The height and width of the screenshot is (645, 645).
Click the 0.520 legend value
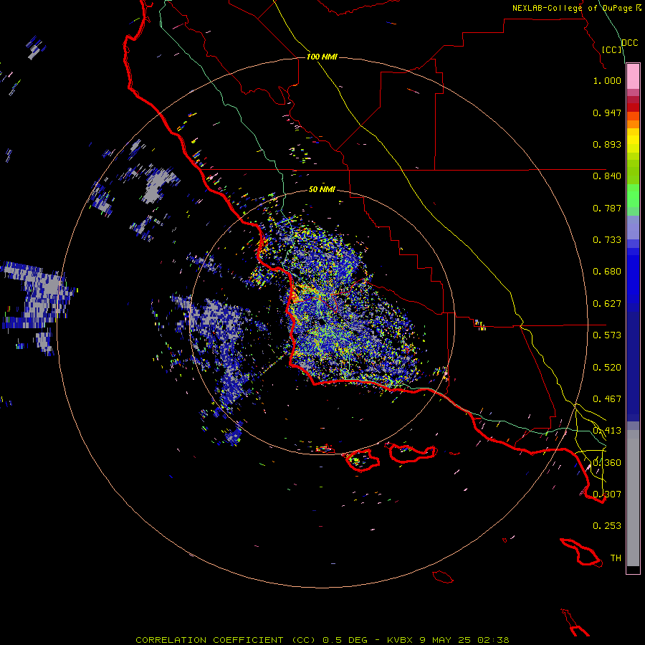(x=607, y=368)
